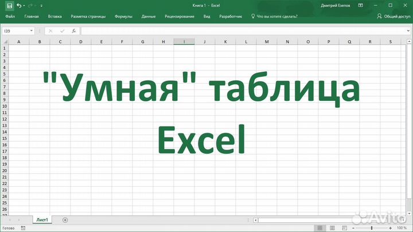Viewport: 413px width, 232px height.
Task: Click the vertical scrollbar up arrow
Action: [409, 42]
